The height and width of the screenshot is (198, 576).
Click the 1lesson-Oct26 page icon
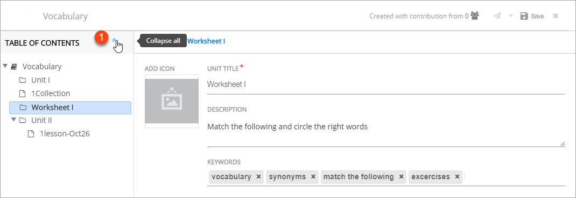click(x=32, y=134)
